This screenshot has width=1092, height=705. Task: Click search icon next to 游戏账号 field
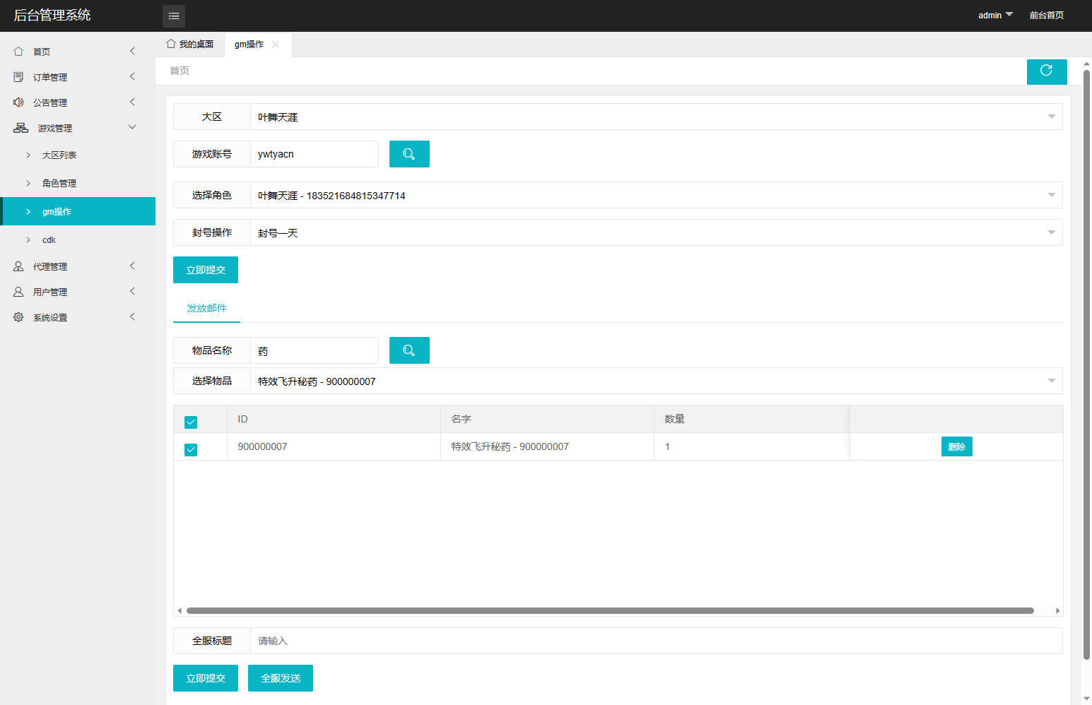[409, 154]
